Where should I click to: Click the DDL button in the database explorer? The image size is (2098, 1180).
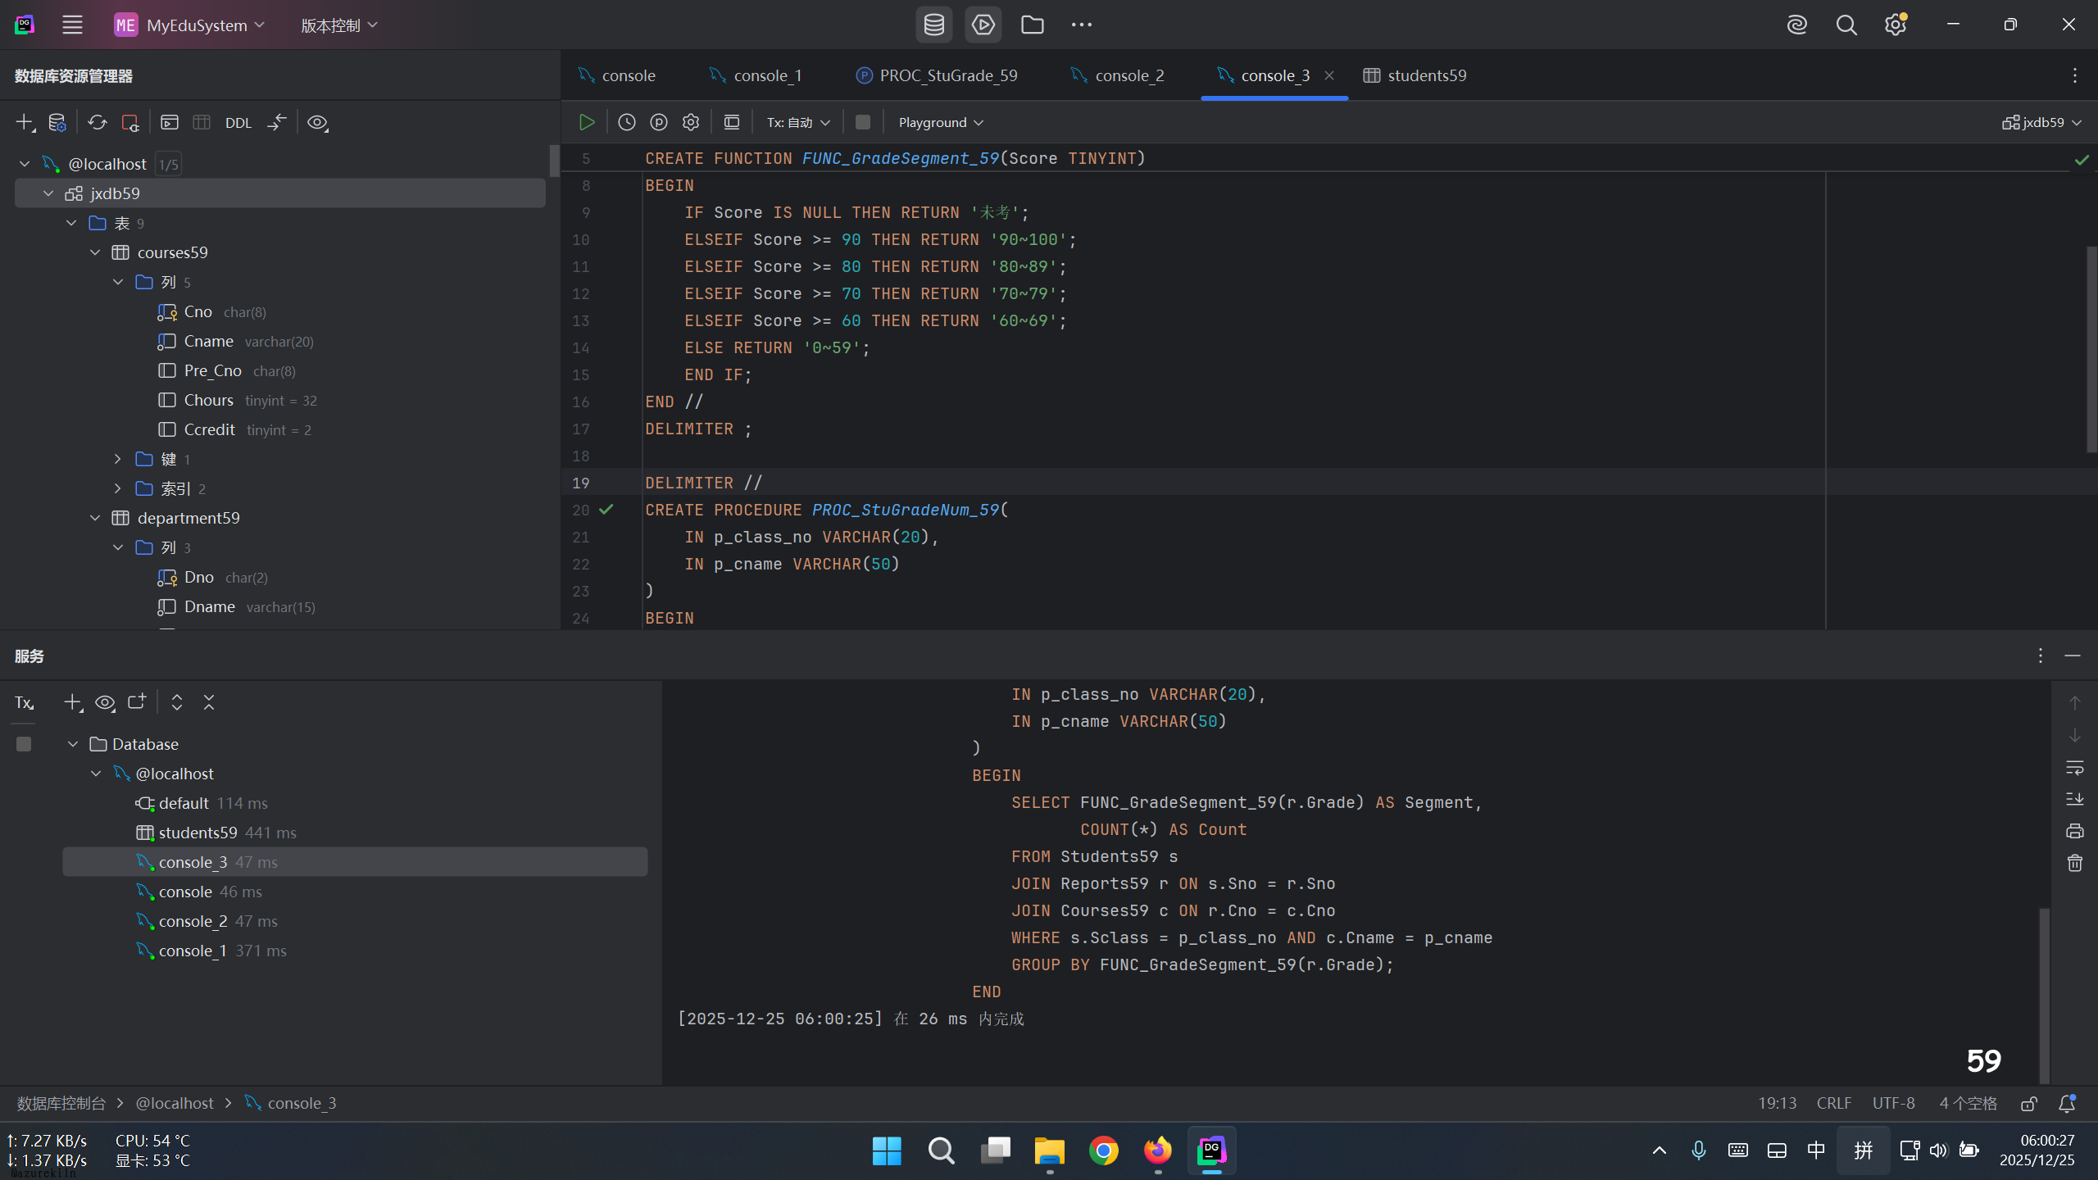[x=238, y=123]
